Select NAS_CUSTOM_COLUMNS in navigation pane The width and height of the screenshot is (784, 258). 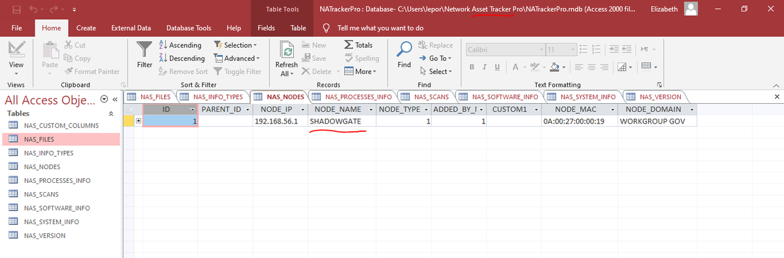61,125
